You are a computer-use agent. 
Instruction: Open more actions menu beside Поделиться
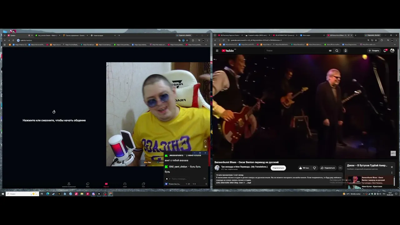tap(340, 168)
